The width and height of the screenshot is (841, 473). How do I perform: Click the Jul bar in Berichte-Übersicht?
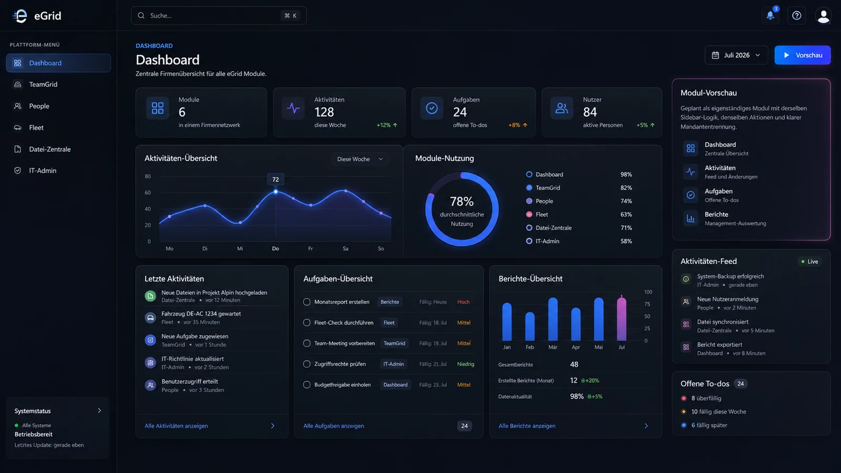click(x=622, y=318)
